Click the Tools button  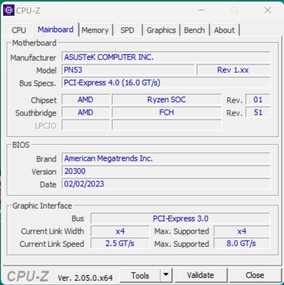point(140,276)
